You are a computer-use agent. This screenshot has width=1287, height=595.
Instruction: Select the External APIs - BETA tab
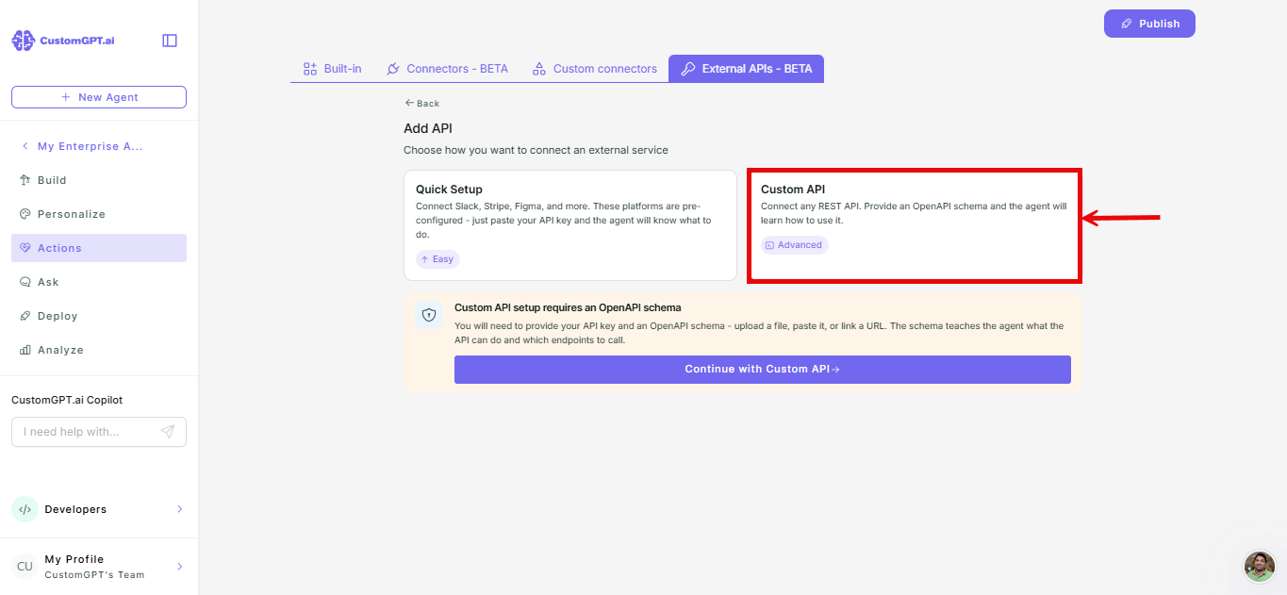click(746, 69)
